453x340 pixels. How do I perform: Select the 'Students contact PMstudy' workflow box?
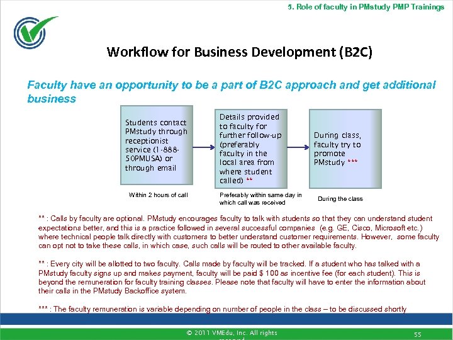[x=157, y=145]
